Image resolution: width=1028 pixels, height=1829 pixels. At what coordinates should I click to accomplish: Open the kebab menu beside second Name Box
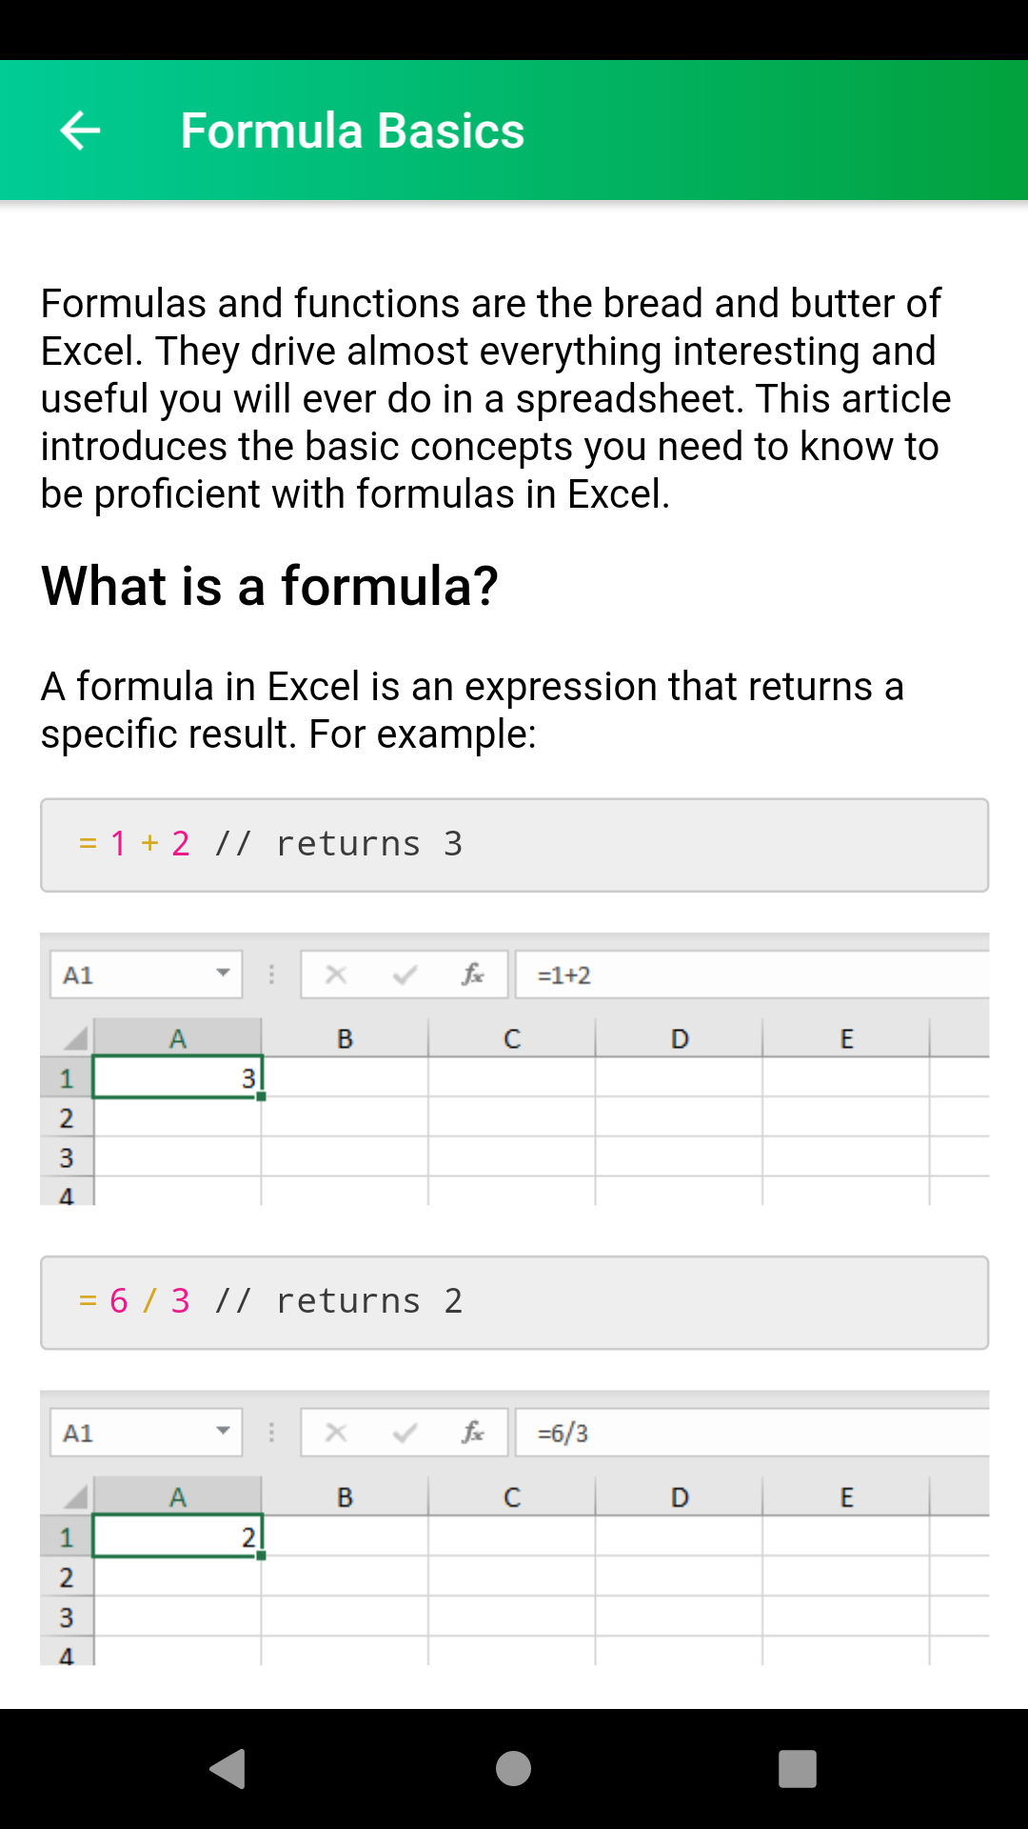point(272,1431)
